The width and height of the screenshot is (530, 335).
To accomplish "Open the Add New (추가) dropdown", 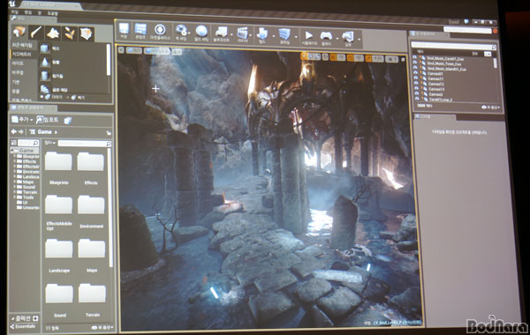I will click(x=22, y=119).
